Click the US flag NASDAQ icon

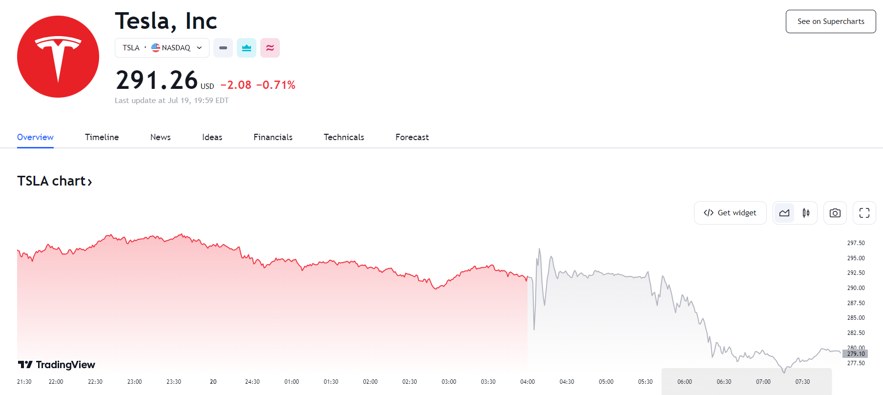coord(156,47)
